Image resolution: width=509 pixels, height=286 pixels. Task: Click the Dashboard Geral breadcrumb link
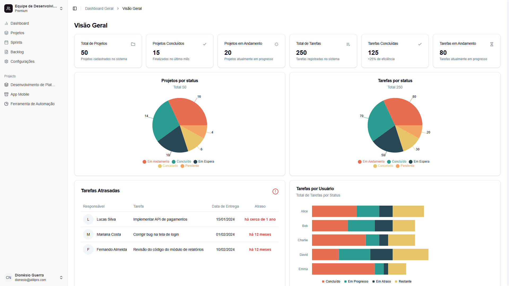click(x=99, y=8)
